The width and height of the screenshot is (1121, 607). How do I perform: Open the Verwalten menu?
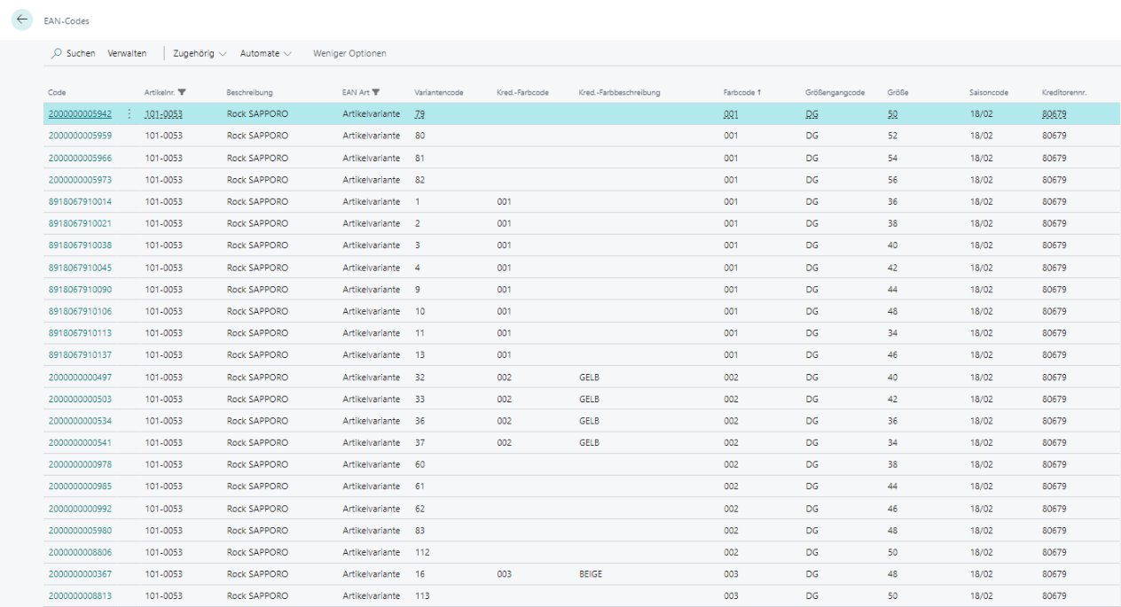[x=127, y=54]
